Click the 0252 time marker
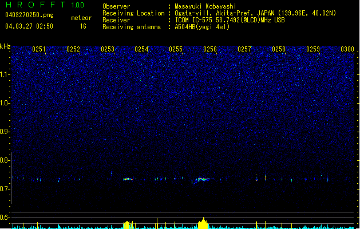Image resolution: width=360 pixels, height=229 pixels. 73,49
